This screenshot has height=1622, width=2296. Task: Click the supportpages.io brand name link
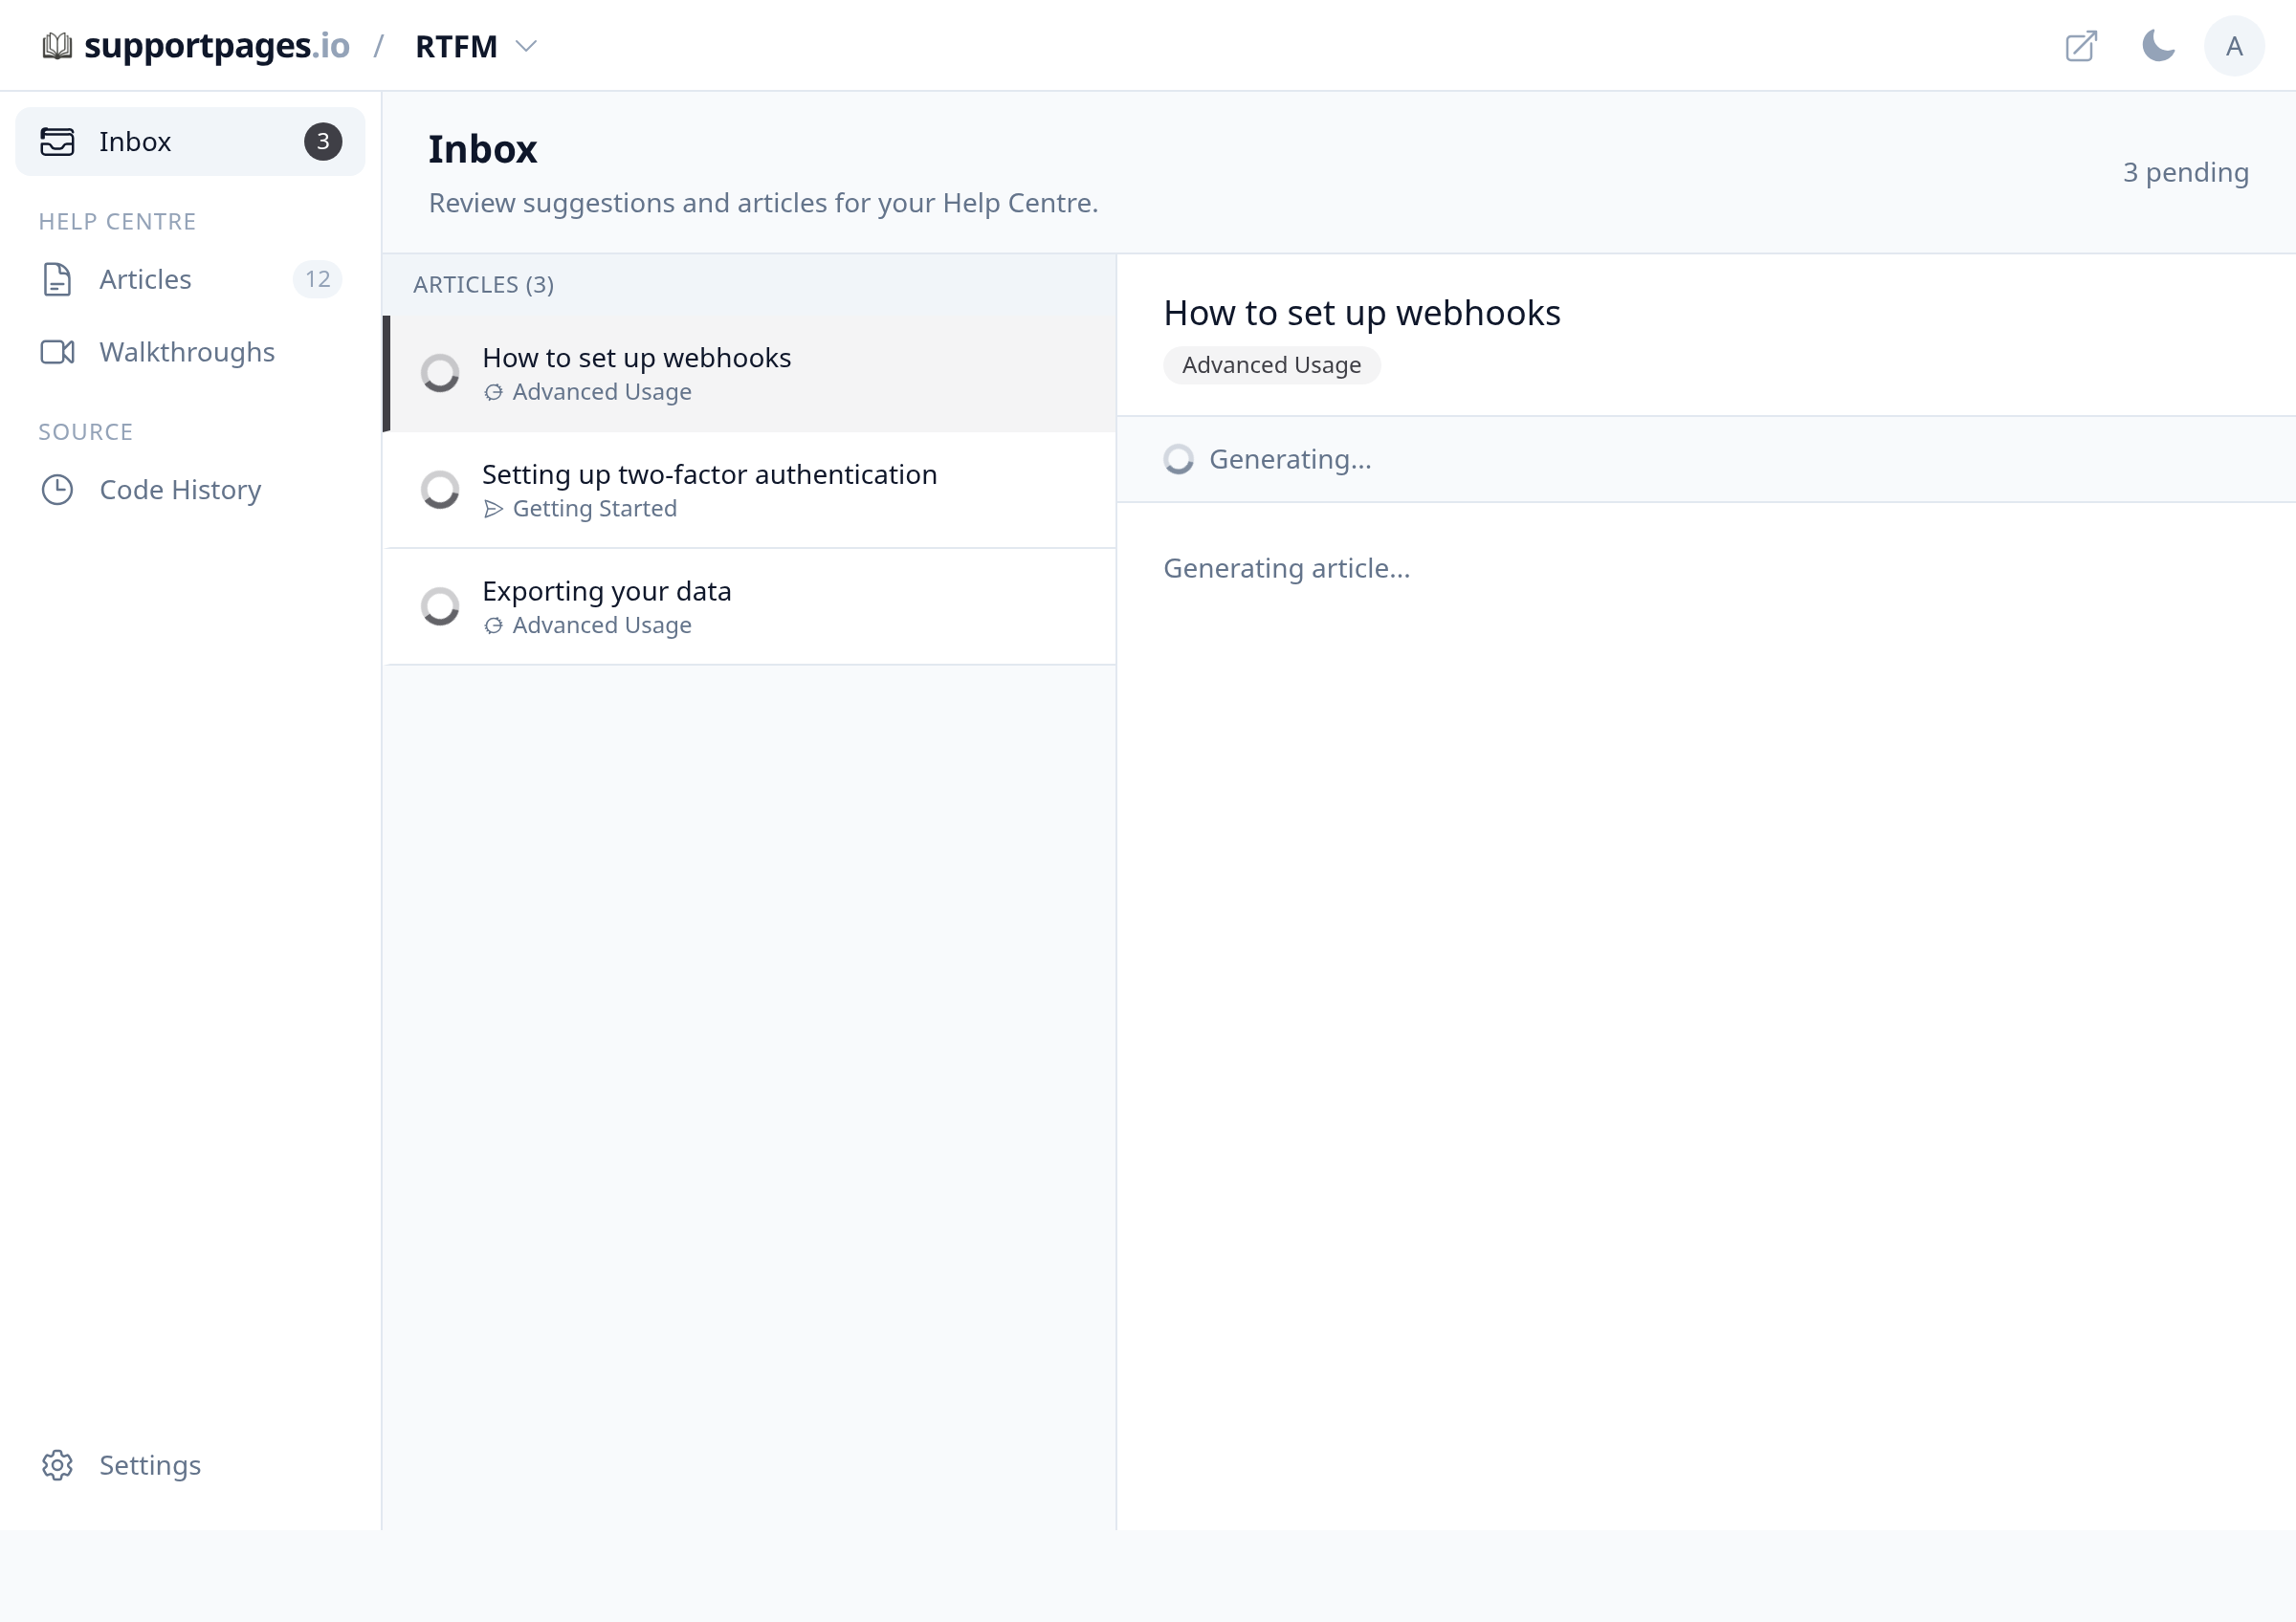tap(217, 46)
